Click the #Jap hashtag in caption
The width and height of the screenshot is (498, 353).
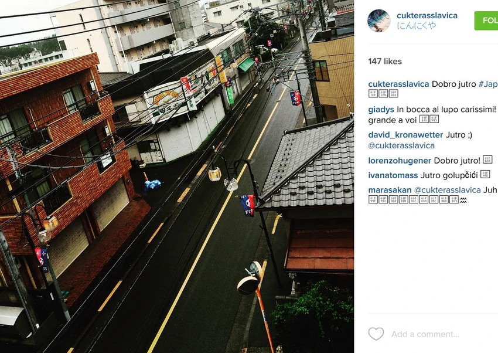click(488, 84)
